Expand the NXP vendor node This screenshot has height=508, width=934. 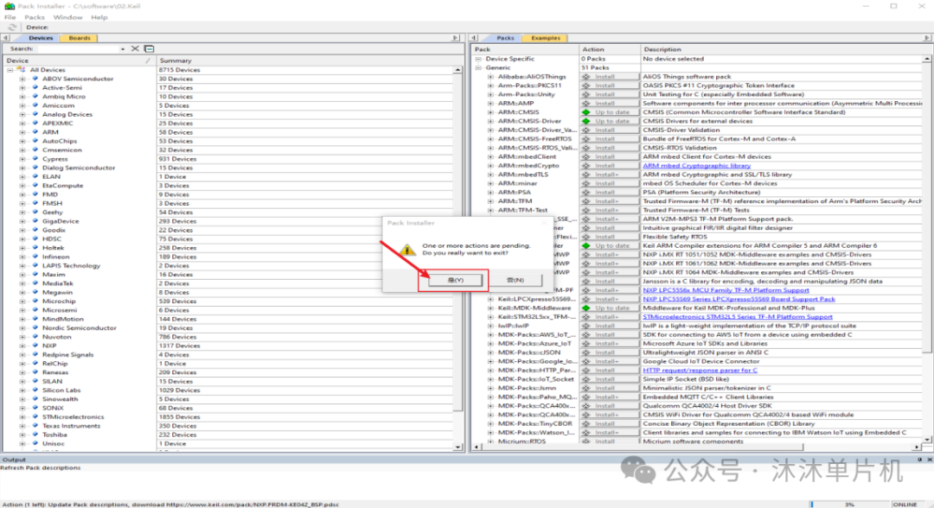point(22,346)
